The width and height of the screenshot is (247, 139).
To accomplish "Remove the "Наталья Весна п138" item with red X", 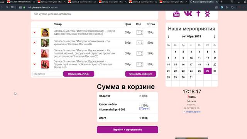I will (x=34, y=32).
